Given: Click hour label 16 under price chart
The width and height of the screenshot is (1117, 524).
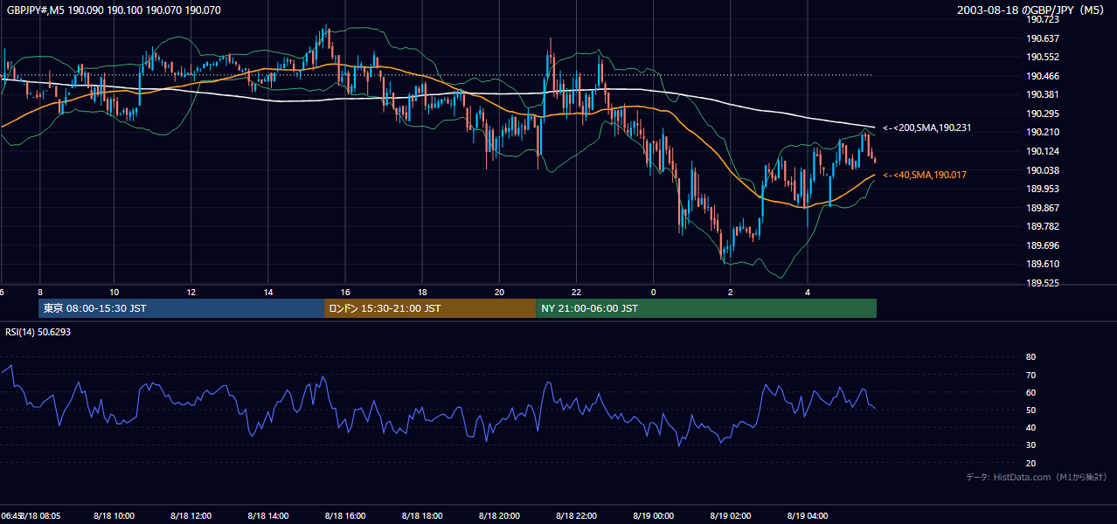Looking at the screenshot, I should tap(345, 293).
